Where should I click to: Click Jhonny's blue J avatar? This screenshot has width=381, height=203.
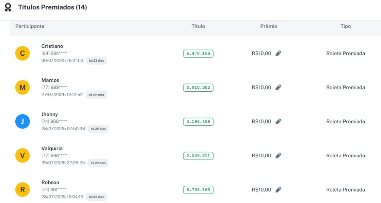[x=22, y=122]
